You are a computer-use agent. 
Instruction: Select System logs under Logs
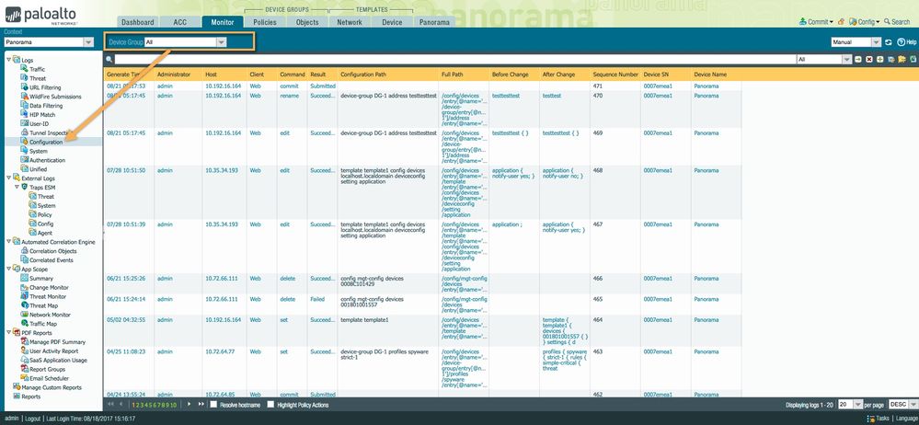pos(38,151)
